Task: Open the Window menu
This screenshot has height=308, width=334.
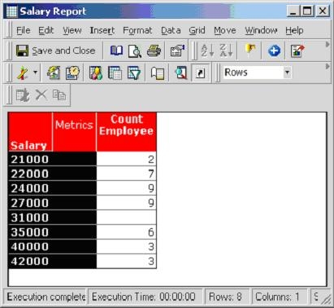Action: tap(261, 30)
